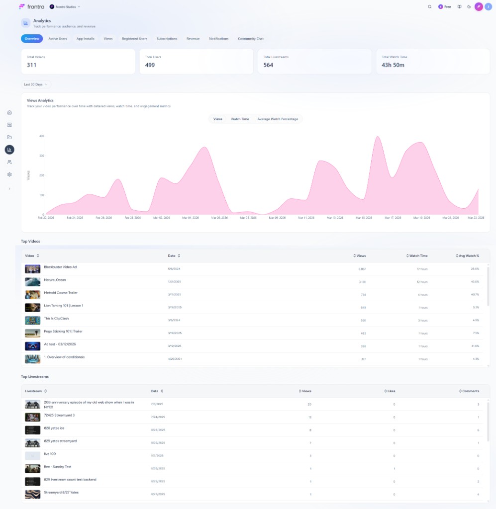Image resolution: width=496 pixels, height=509 pixels.
Task: Go to Home in the sidebar
Action: point(9,112)
